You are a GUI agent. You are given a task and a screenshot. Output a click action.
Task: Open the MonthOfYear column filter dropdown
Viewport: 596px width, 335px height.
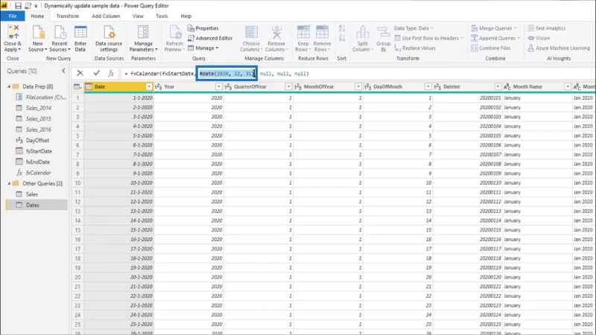358,86
